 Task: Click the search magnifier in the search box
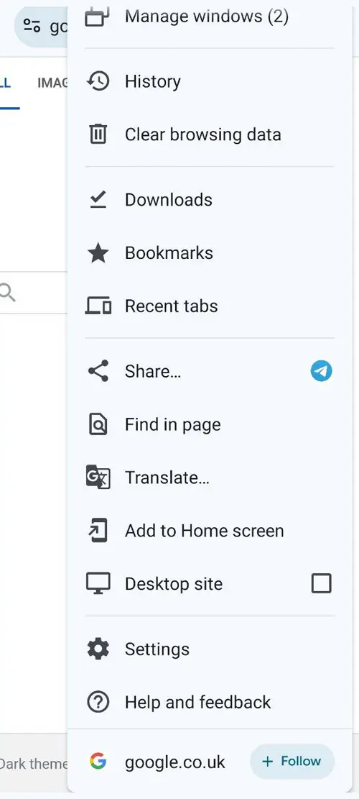tap(7, 293)
